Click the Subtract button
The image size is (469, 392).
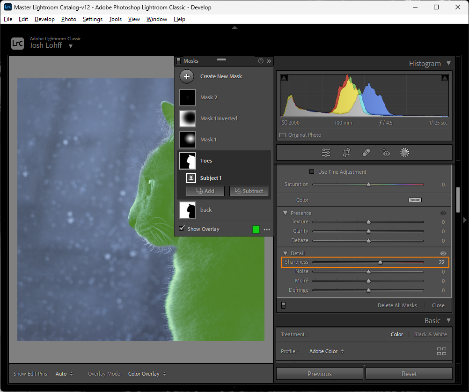(249, 191)
